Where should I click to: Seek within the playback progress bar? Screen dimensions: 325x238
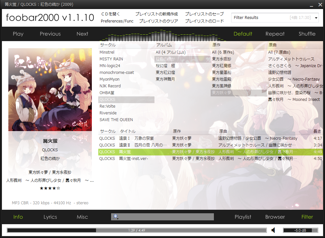pyautogui.click(x=136, y=230)
